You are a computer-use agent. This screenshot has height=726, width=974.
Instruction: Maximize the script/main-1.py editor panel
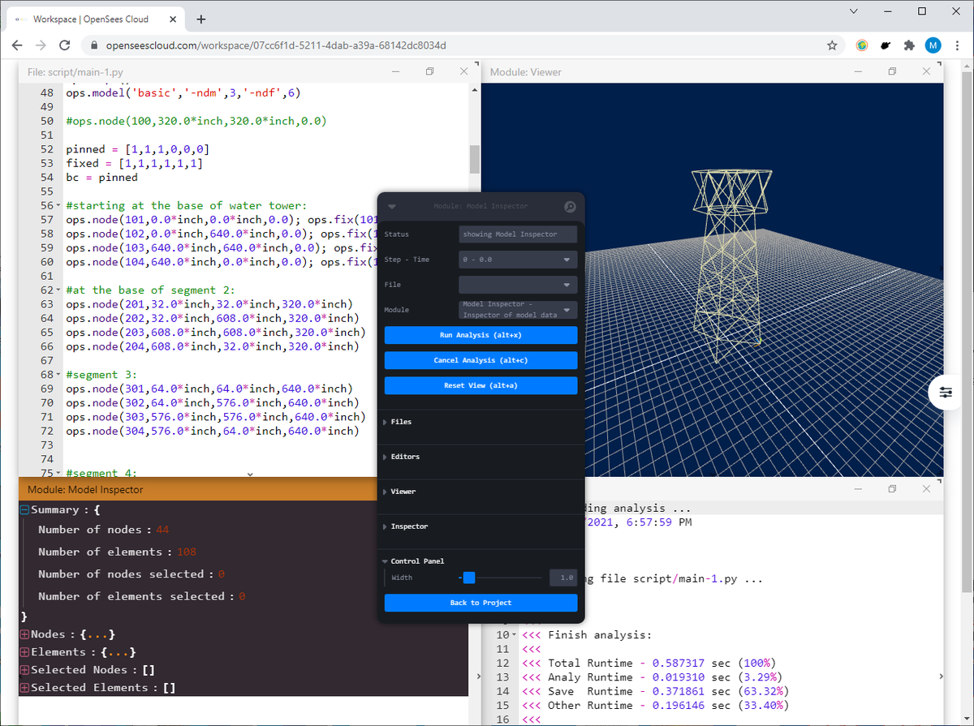pos(430,71)
